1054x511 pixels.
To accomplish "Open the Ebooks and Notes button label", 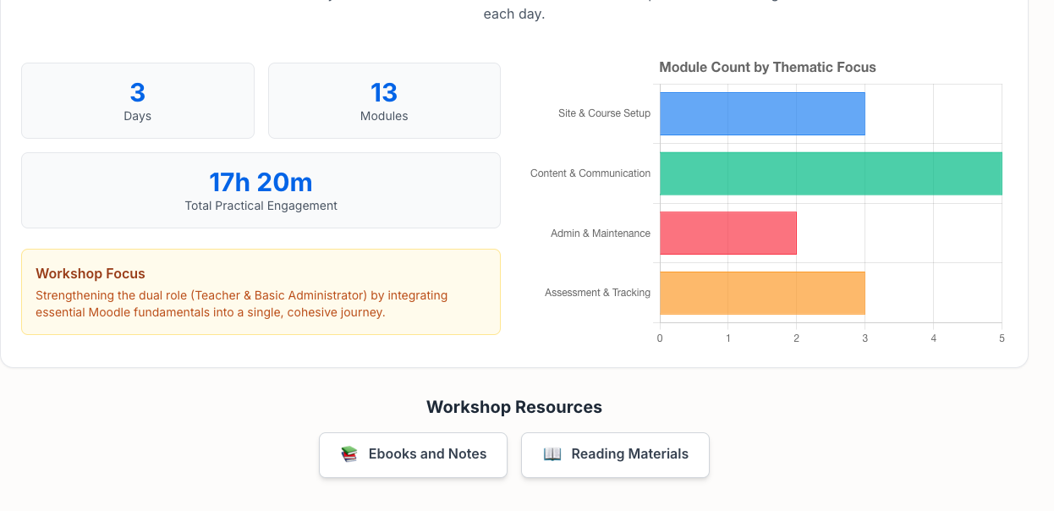I will pos(427,454).
